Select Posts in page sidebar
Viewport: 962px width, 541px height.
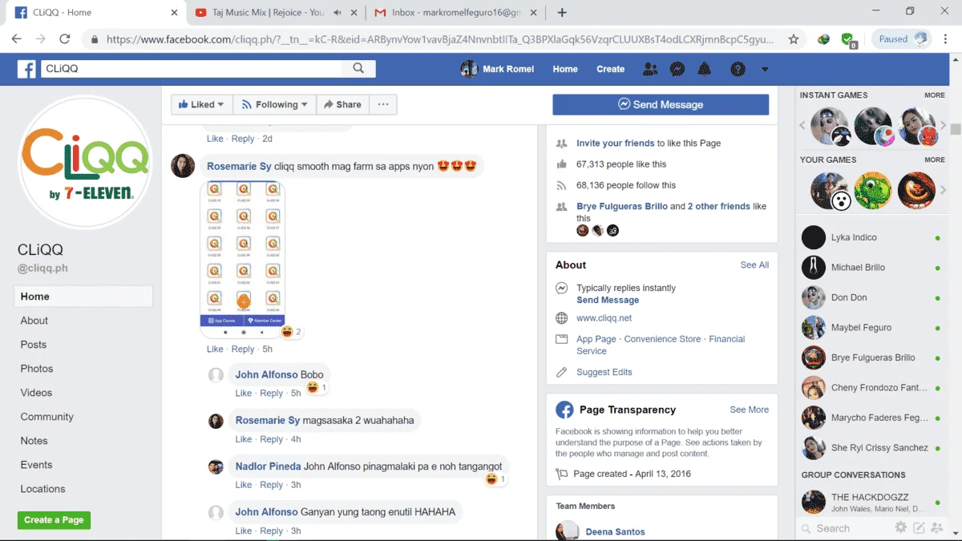[x=34, y=345]
